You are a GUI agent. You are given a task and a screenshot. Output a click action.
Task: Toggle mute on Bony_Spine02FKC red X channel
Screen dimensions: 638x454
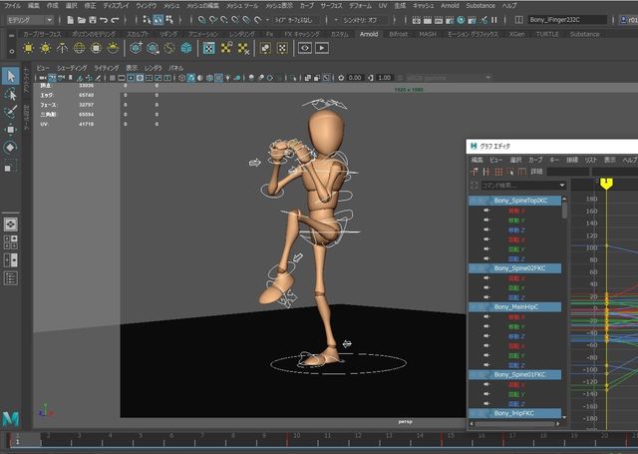[486, 278]
